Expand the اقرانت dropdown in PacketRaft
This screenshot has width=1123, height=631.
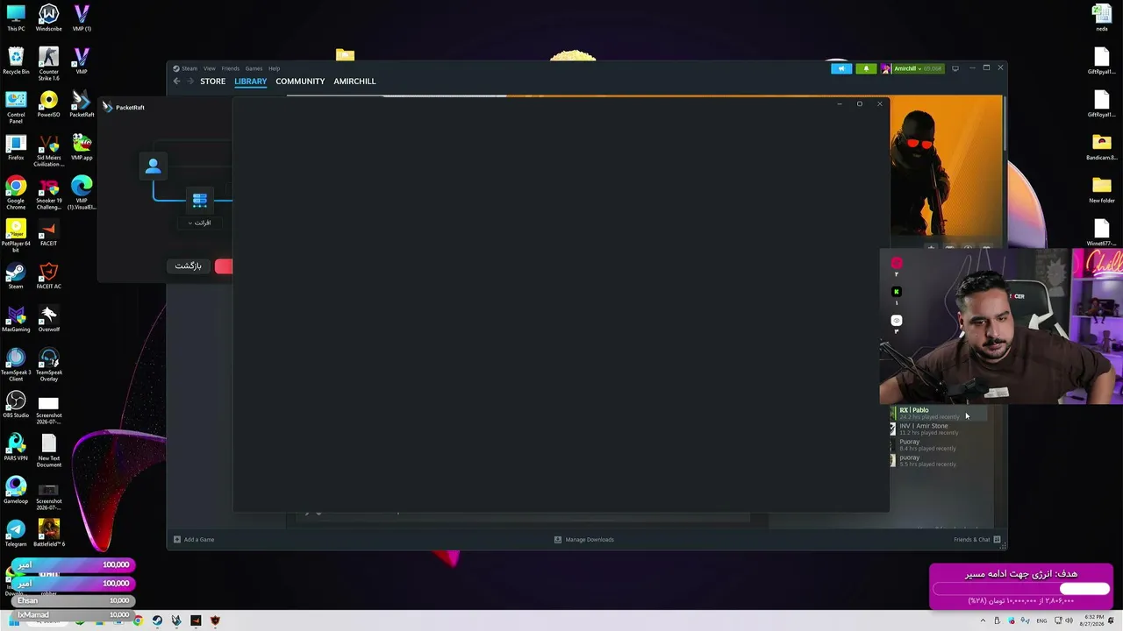pyautogui.click(x=200, y=223)
